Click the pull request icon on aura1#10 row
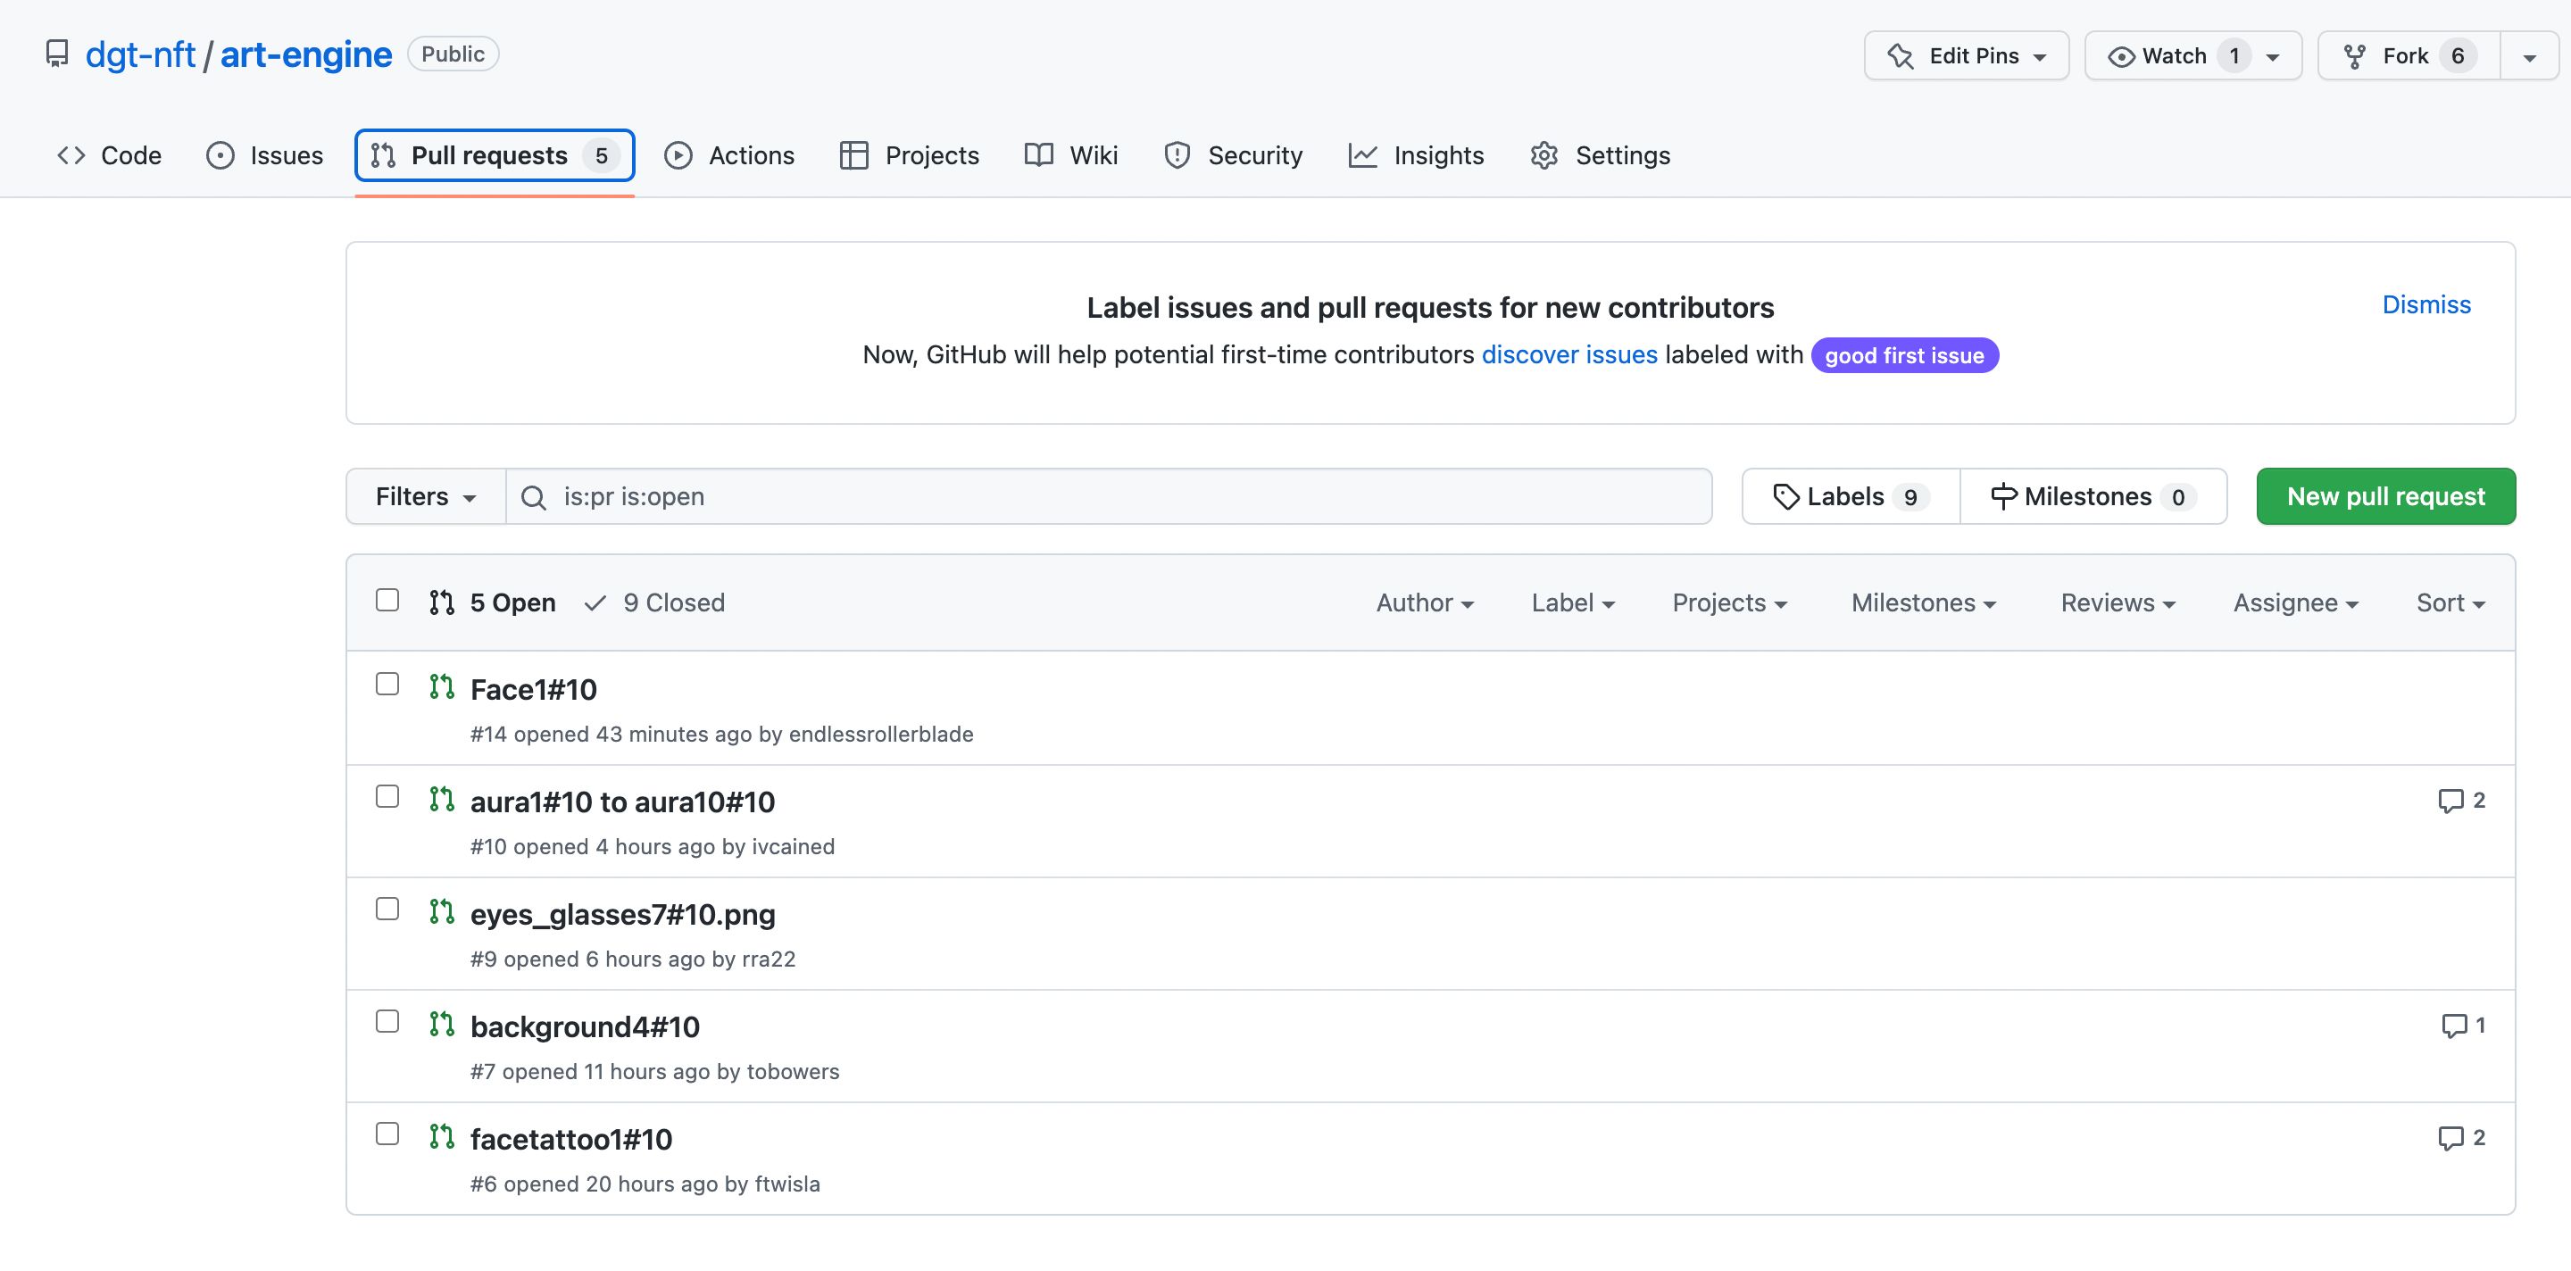Image resolution: width=2571 pixels, height=1271 pixels. [x=442, y=799]
